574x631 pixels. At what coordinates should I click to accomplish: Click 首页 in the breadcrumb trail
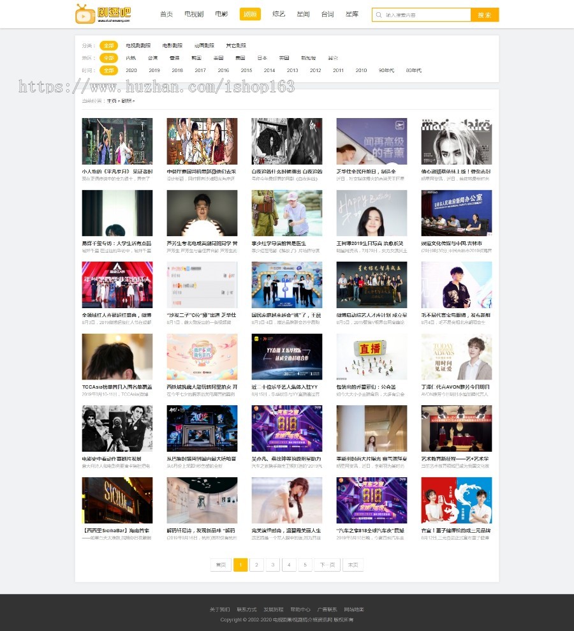[112, 101]
